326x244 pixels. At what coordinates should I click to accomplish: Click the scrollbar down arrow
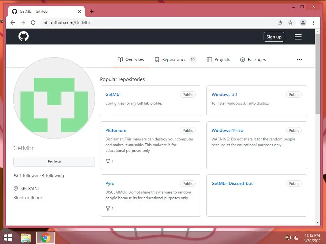[317, 223]
